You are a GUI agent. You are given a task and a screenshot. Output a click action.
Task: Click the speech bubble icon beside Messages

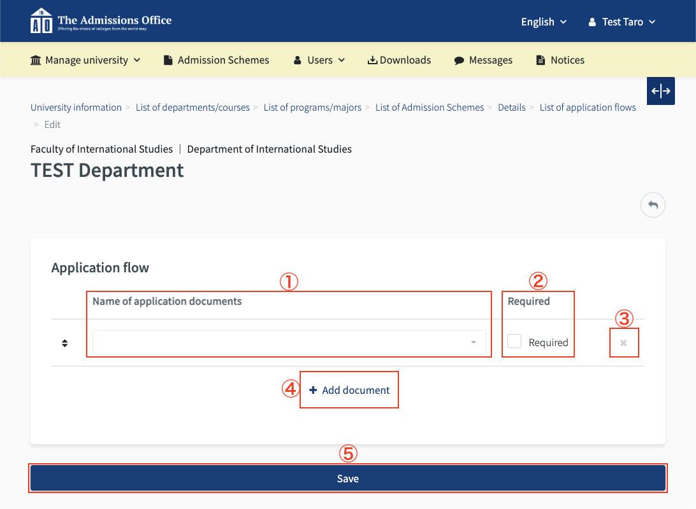point(459,60)
